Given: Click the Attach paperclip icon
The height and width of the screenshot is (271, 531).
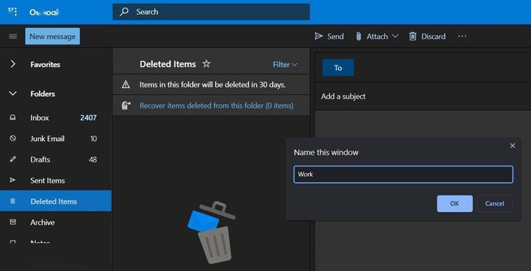Looking at the screenshot, I should (x=358, y=36).
